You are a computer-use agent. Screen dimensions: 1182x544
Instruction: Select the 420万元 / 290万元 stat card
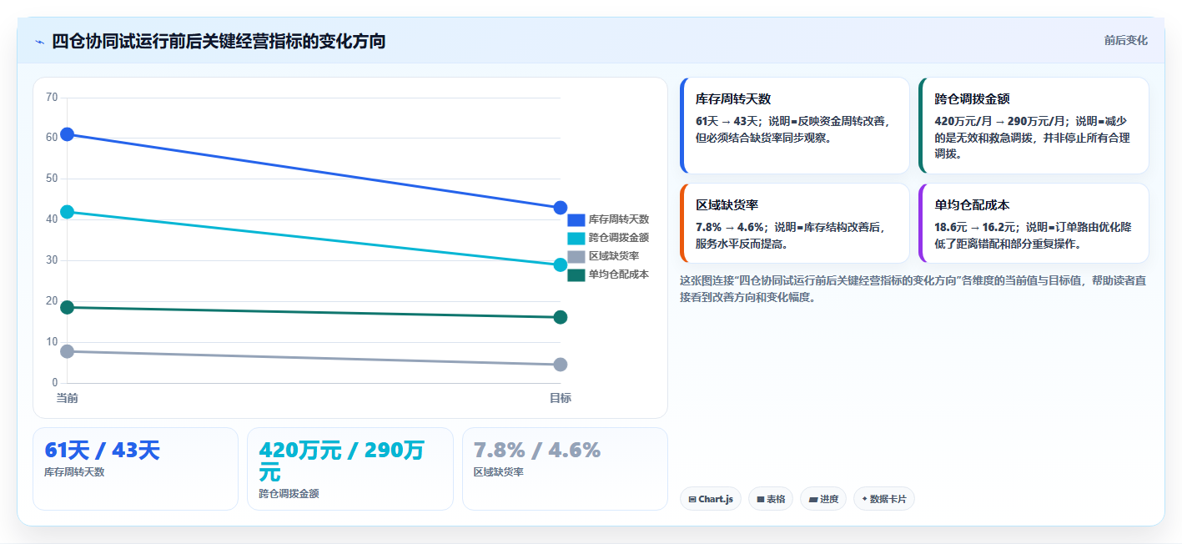[350, 468]
